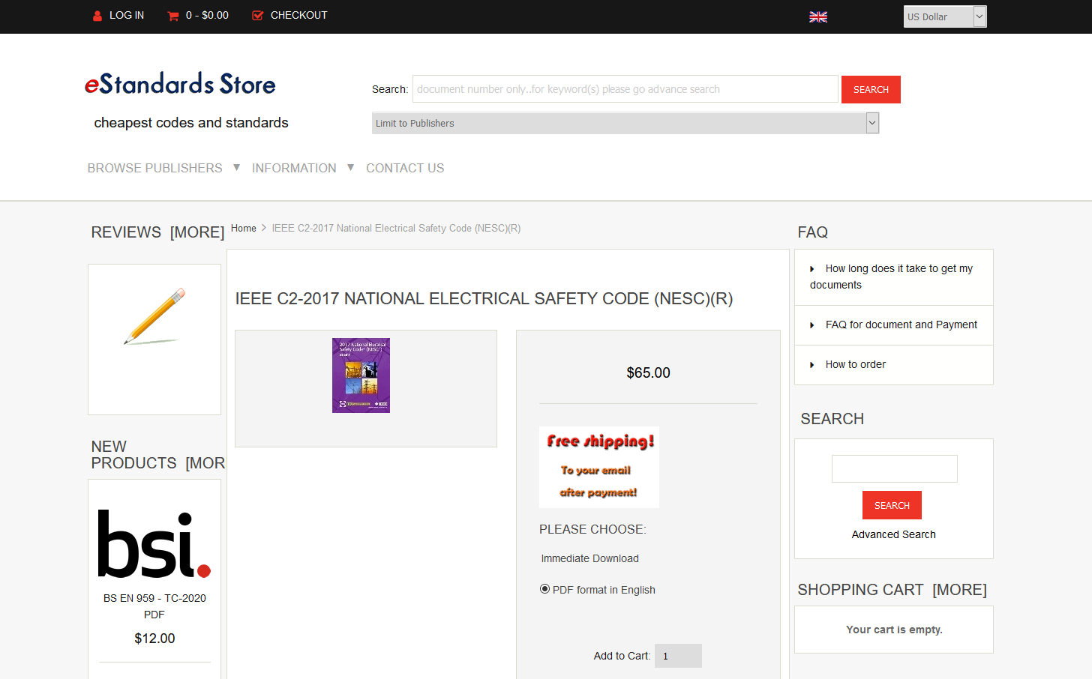The height and width of the screenshot is (679, 1092).
Task: Click the shopping cart icon in top bar
Action: point(173,16)
